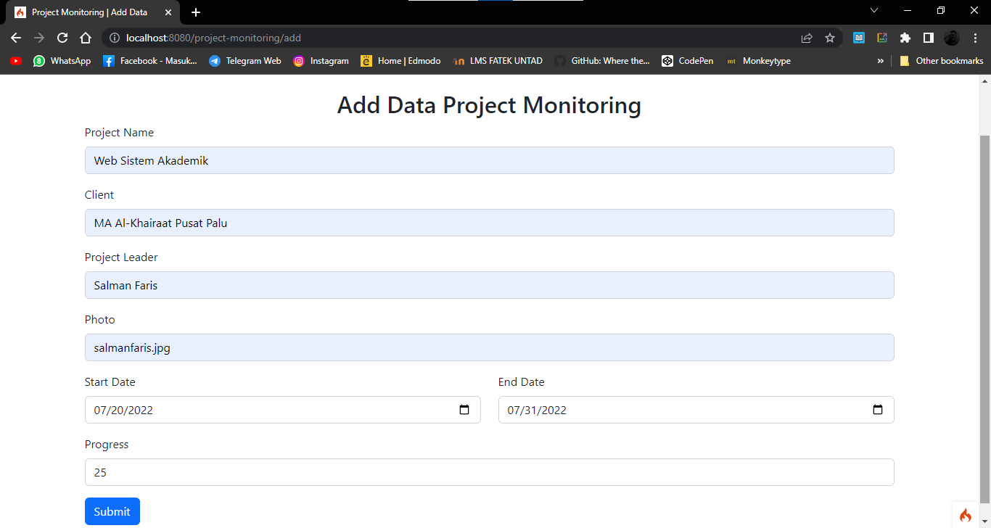Open the Chrome profile dropdown arrow
The image size is (991, 528).
point(874,10)
